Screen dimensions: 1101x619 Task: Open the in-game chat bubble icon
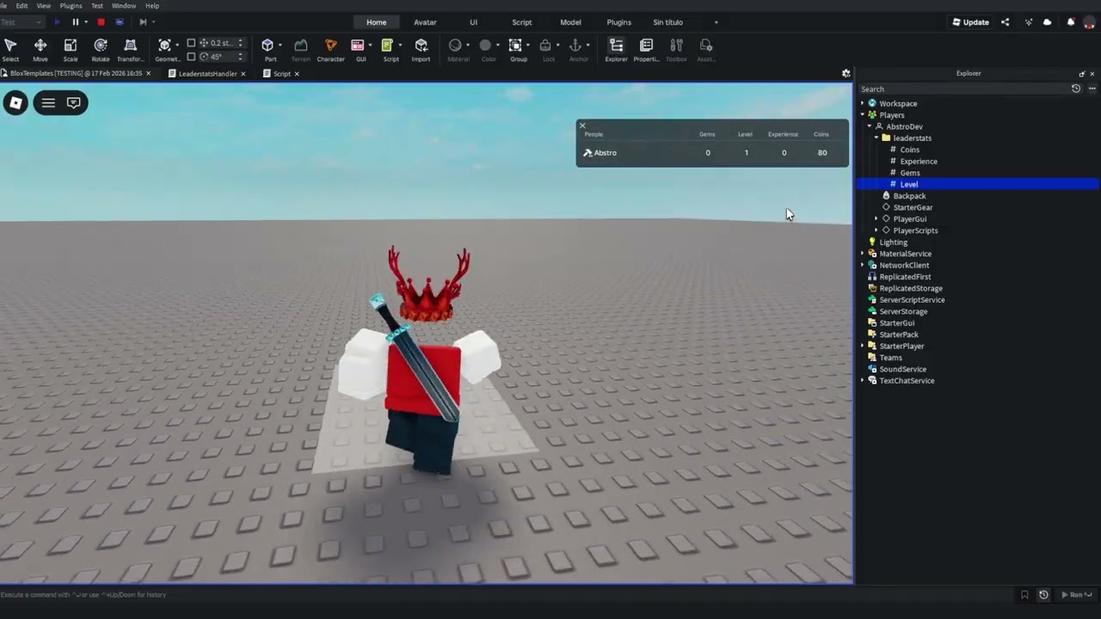pos(74,103)
